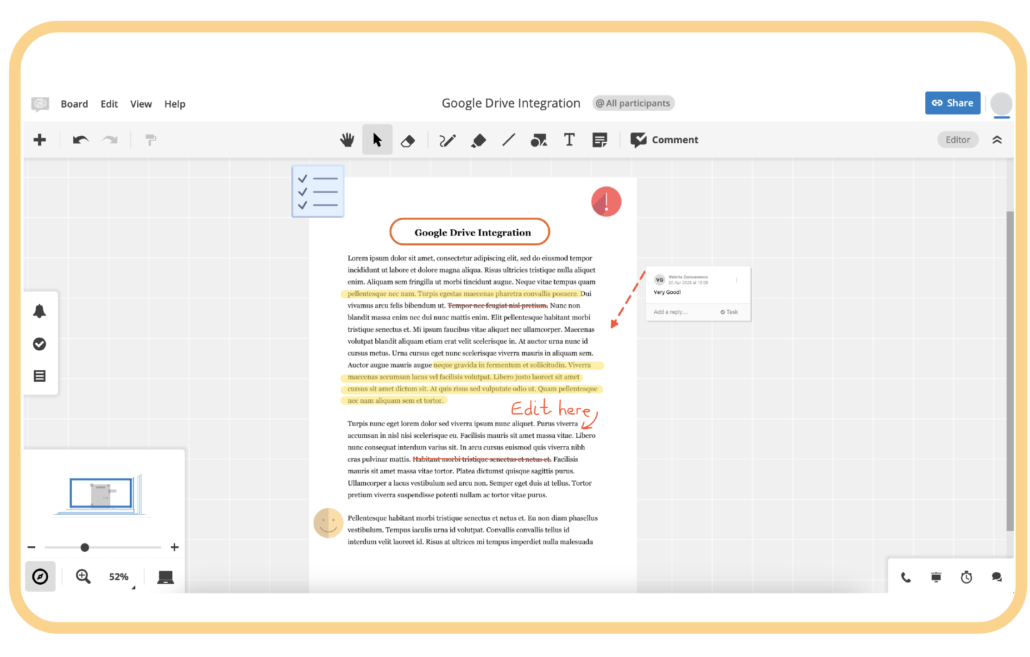Open the Board menu
Image resolution: width=1030 pixels, height=657 pixels.
(x=73, y=104)
